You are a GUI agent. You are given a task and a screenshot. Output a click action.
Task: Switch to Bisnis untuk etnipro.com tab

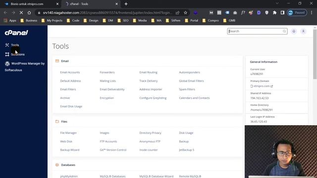(27, 4)
